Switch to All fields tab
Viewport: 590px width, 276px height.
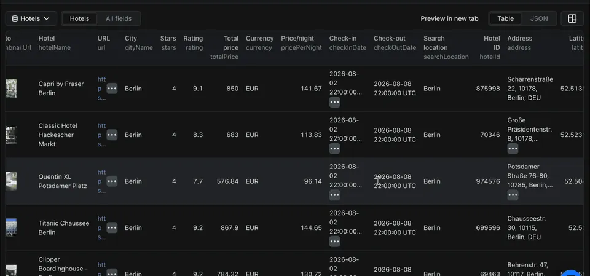pyautogui.click(x=119, y=18)
